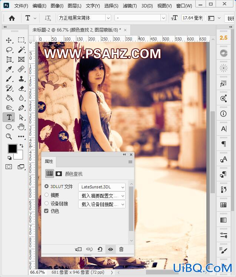Select the Horizontal Type tool

point(9,117)
